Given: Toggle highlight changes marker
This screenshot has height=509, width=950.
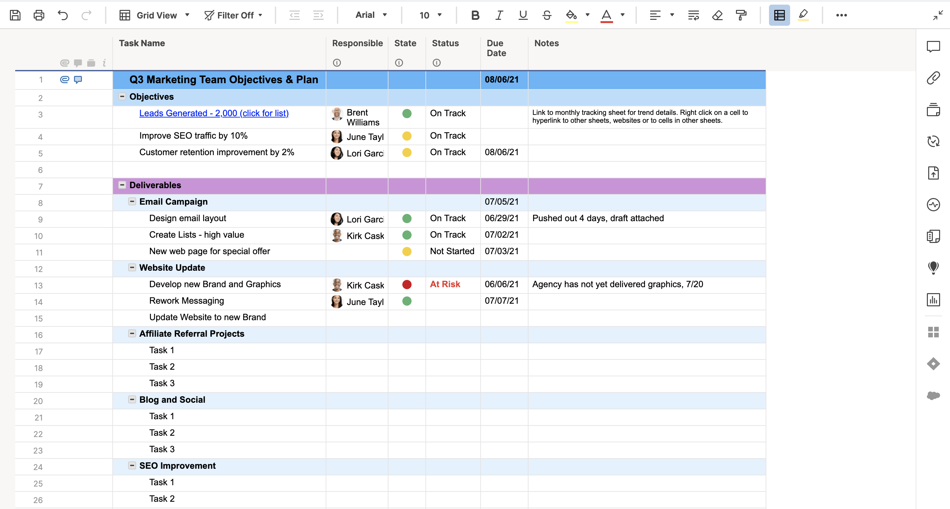Looking at the screenshot, I should click(803, 15).
